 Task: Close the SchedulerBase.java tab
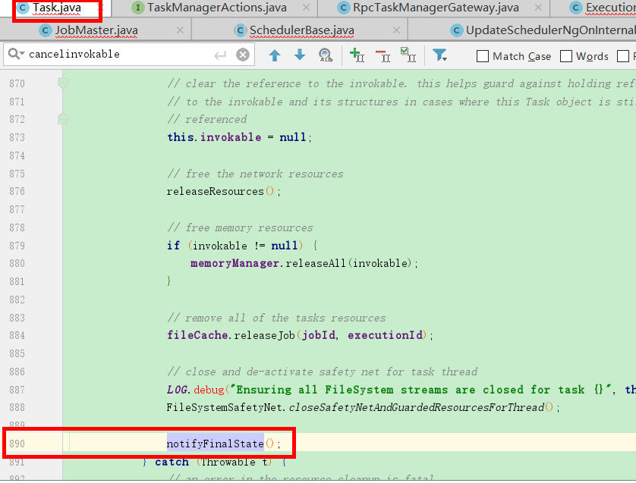(x=397, y=30)
